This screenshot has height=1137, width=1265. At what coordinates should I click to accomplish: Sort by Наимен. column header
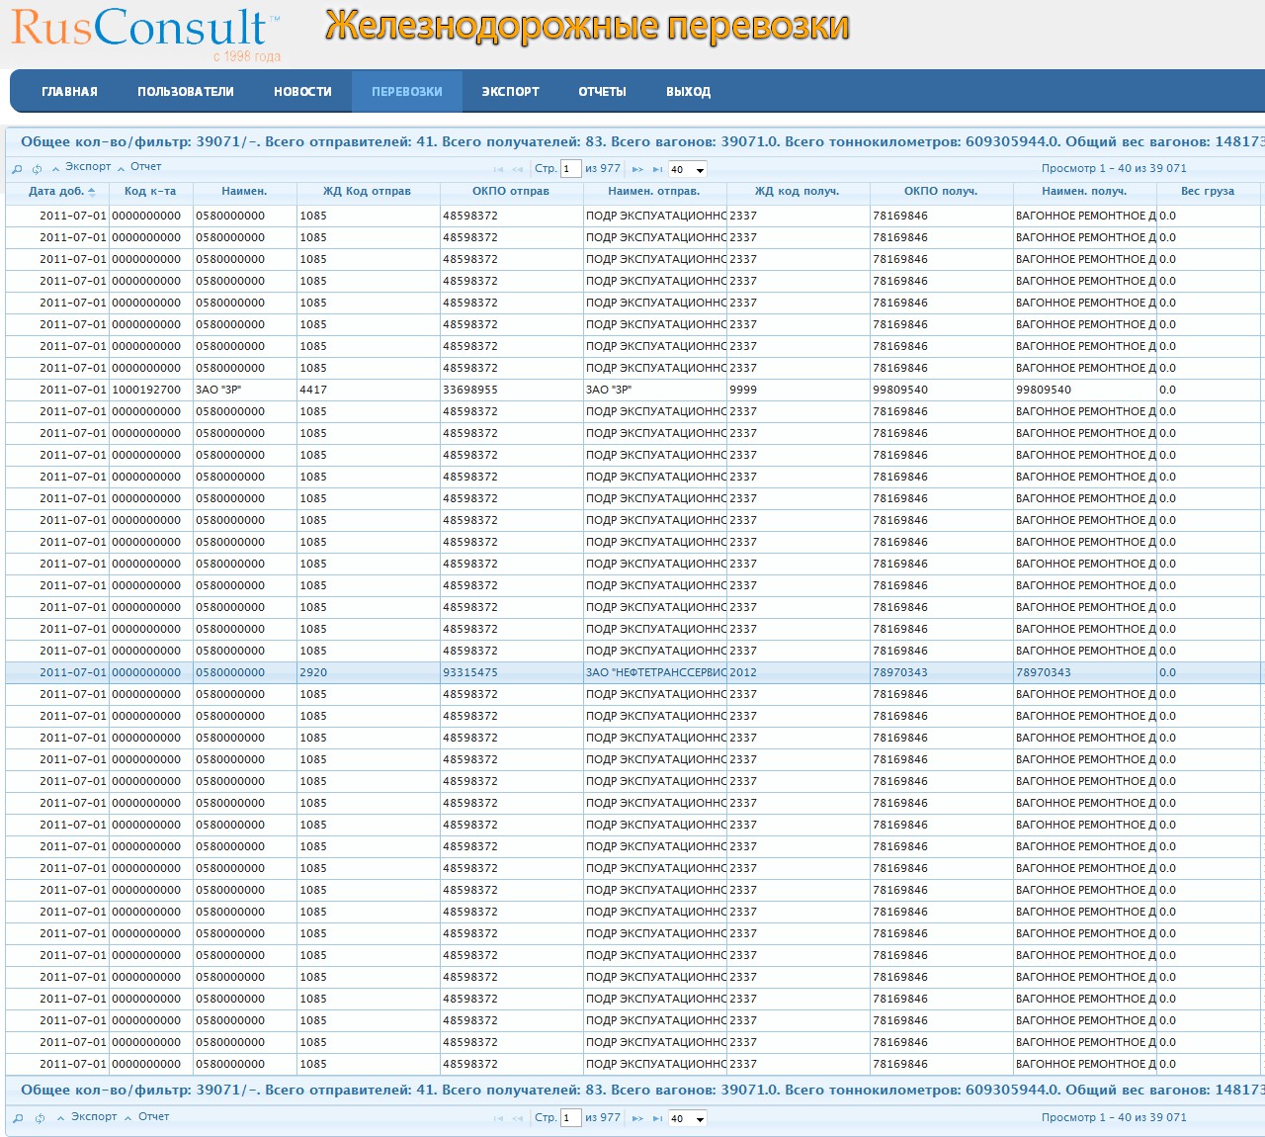pyautogui.click(x=244, y=192)
